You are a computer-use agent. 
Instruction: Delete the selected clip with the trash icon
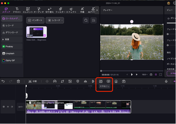[18, 81]
